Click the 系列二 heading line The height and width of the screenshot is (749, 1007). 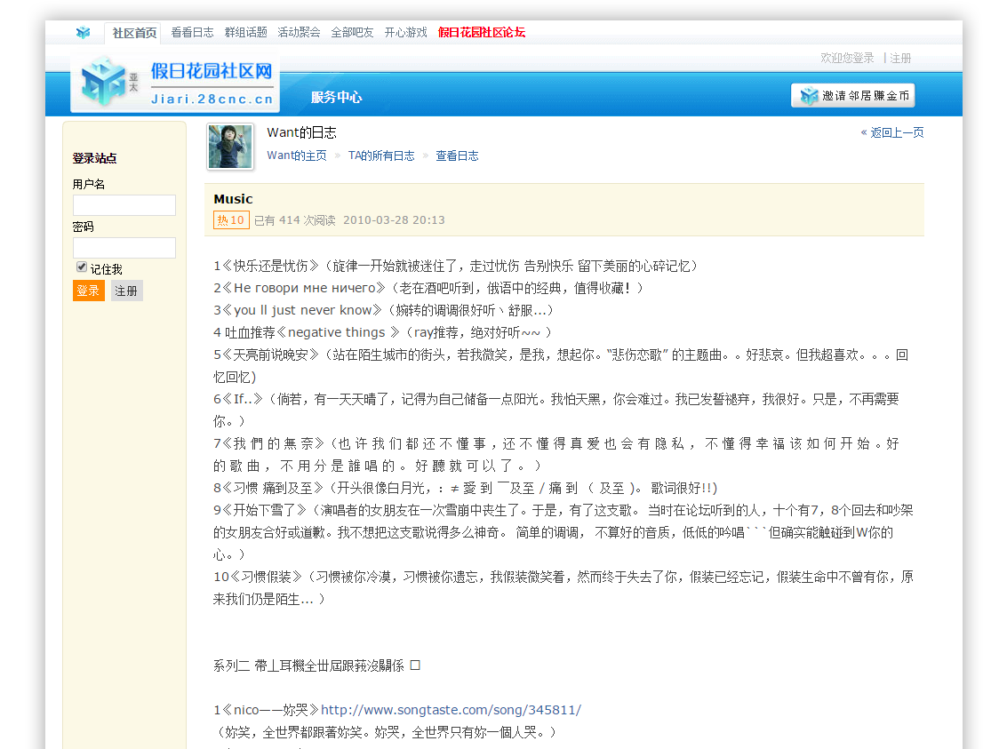[x=316, y=665]
